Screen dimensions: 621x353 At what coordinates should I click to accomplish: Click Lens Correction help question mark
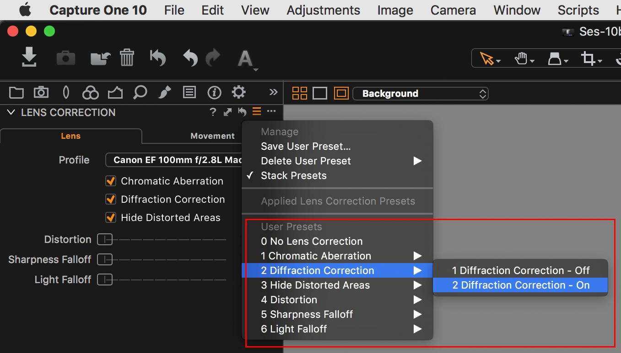click(x=213, y=112)
